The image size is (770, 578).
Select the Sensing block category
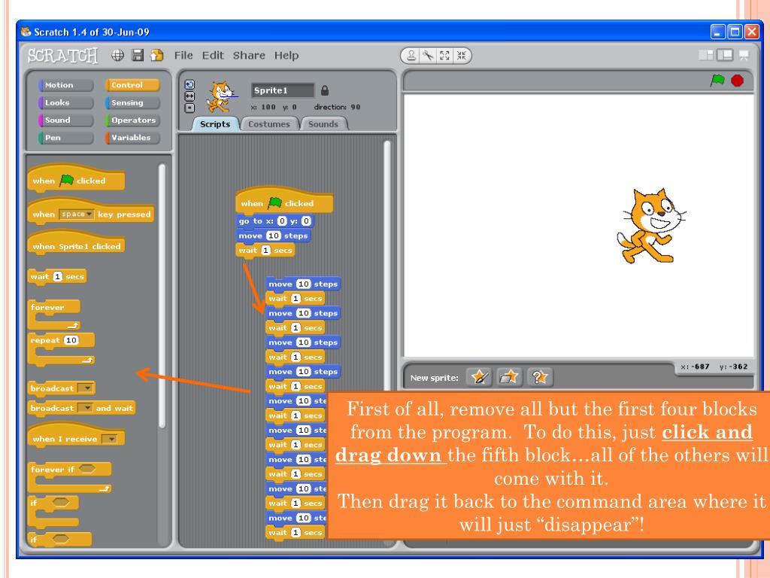[x=132, y=102]
